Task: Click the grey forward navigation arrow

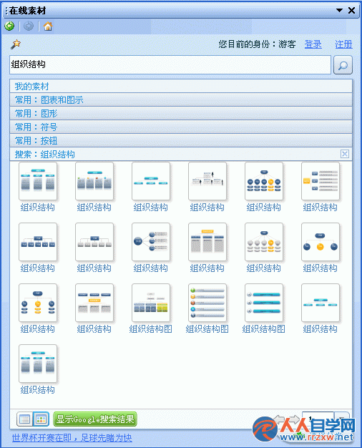Action: (29, 26)
